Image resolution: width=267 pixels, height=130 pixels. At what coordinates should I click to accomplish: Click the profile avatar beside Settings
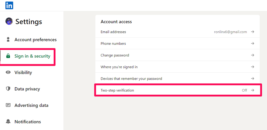[x=9, y=21]
